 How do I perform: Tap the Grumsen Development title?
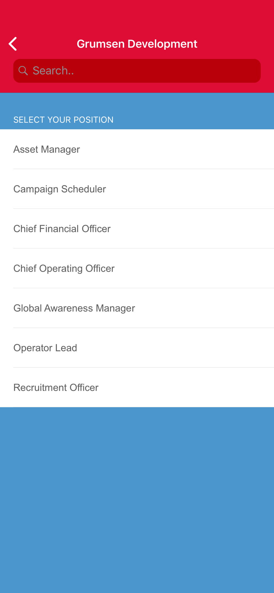coord(137,44)
